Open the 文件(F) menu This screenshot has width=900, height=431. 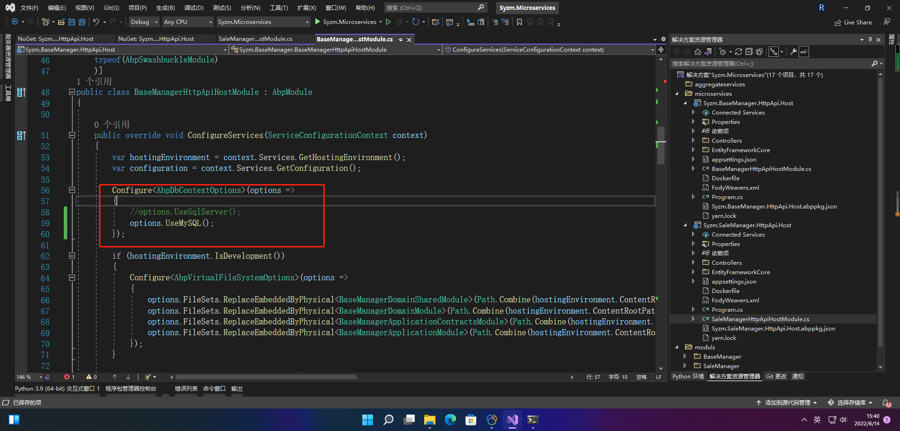coord(29,8)
